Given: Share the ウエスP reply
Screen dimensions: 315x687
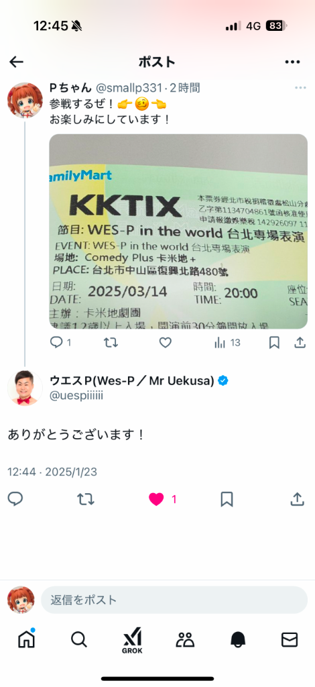Looking at the screenshot, I should click(297, 499).
